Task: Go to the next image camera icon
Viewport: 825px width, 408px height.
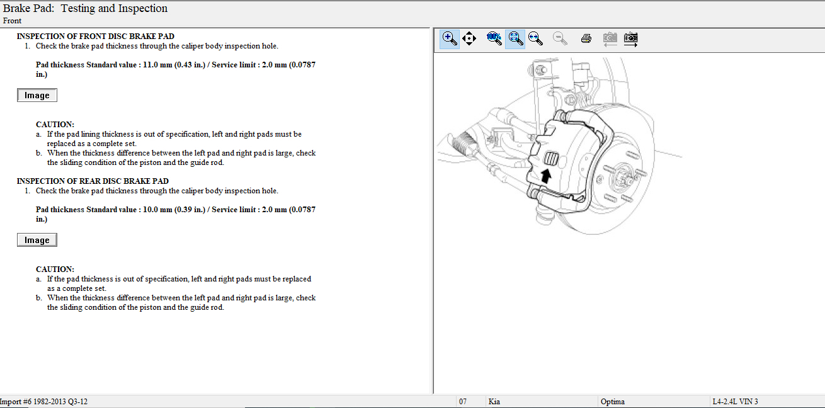Action: click(630, 38)
